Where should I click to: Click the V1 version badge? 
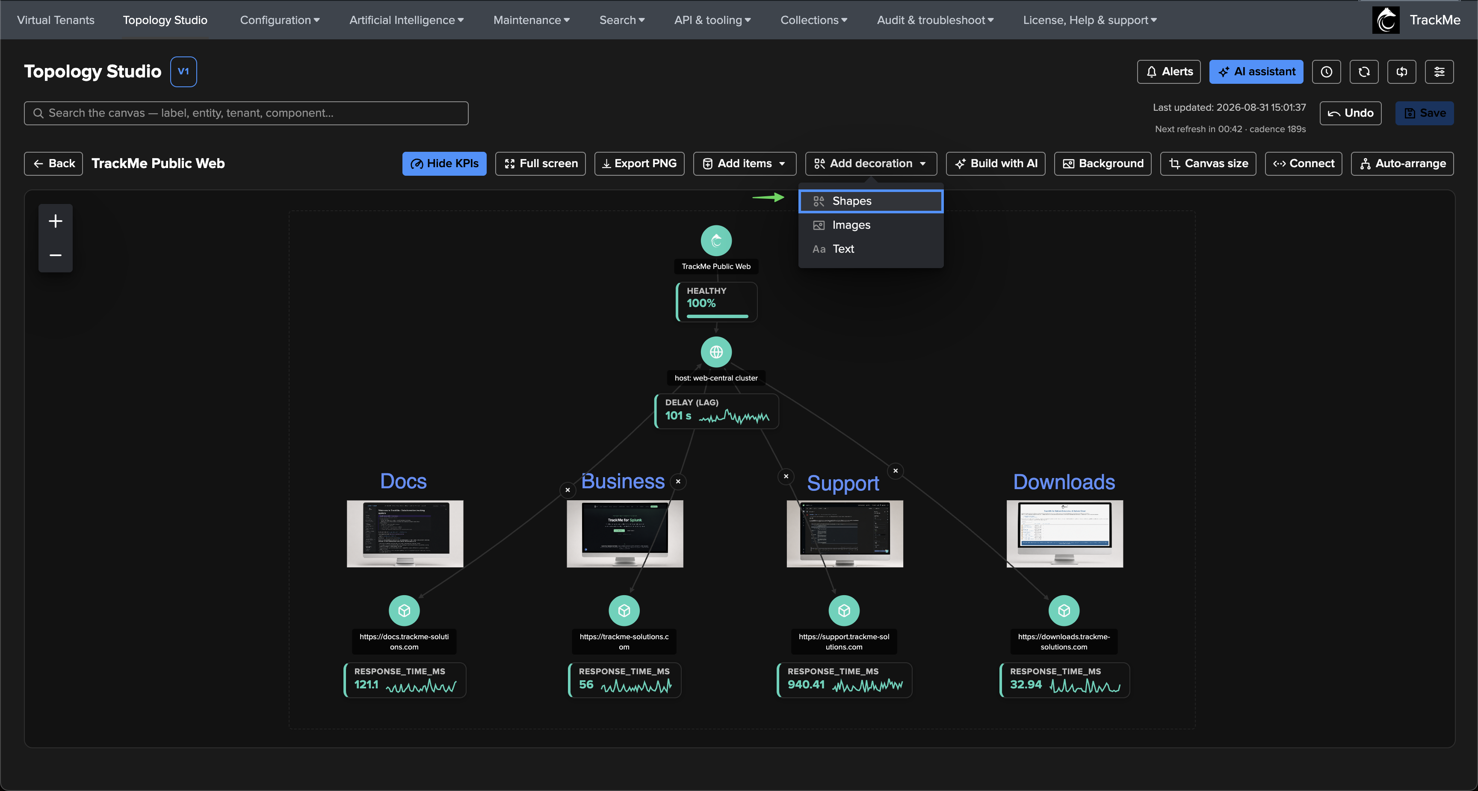(x=183, y=72)
